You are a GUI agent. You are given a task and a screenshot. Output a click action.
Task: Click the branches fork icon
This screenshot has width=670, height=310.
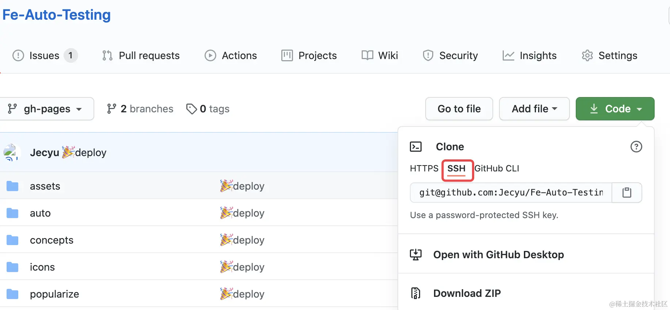click(111, 109)
